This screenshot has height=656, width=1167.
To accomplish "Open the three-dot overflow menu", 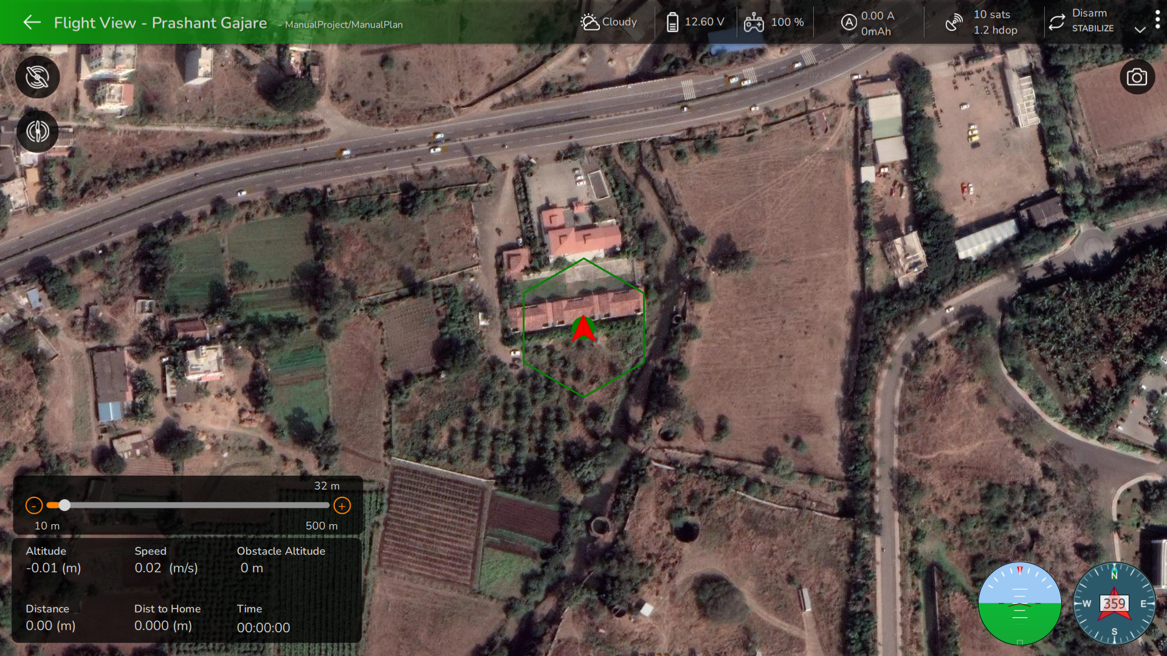I will click(x=1157, y=20).
